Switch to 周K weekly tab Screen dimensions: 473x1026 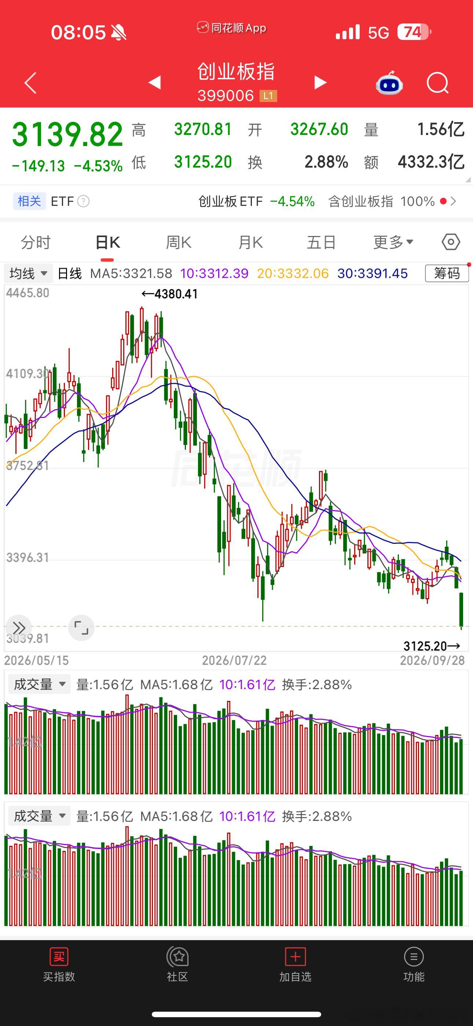pyautogui.click(x=179, y=242)
